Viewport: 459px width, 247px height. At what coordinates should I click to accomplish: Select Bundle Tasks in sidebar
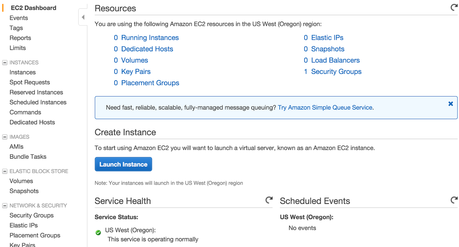(28, 157)
